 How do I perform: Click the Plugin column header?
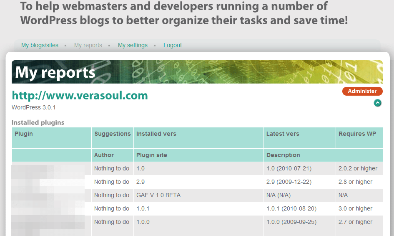tap(24, 134)
